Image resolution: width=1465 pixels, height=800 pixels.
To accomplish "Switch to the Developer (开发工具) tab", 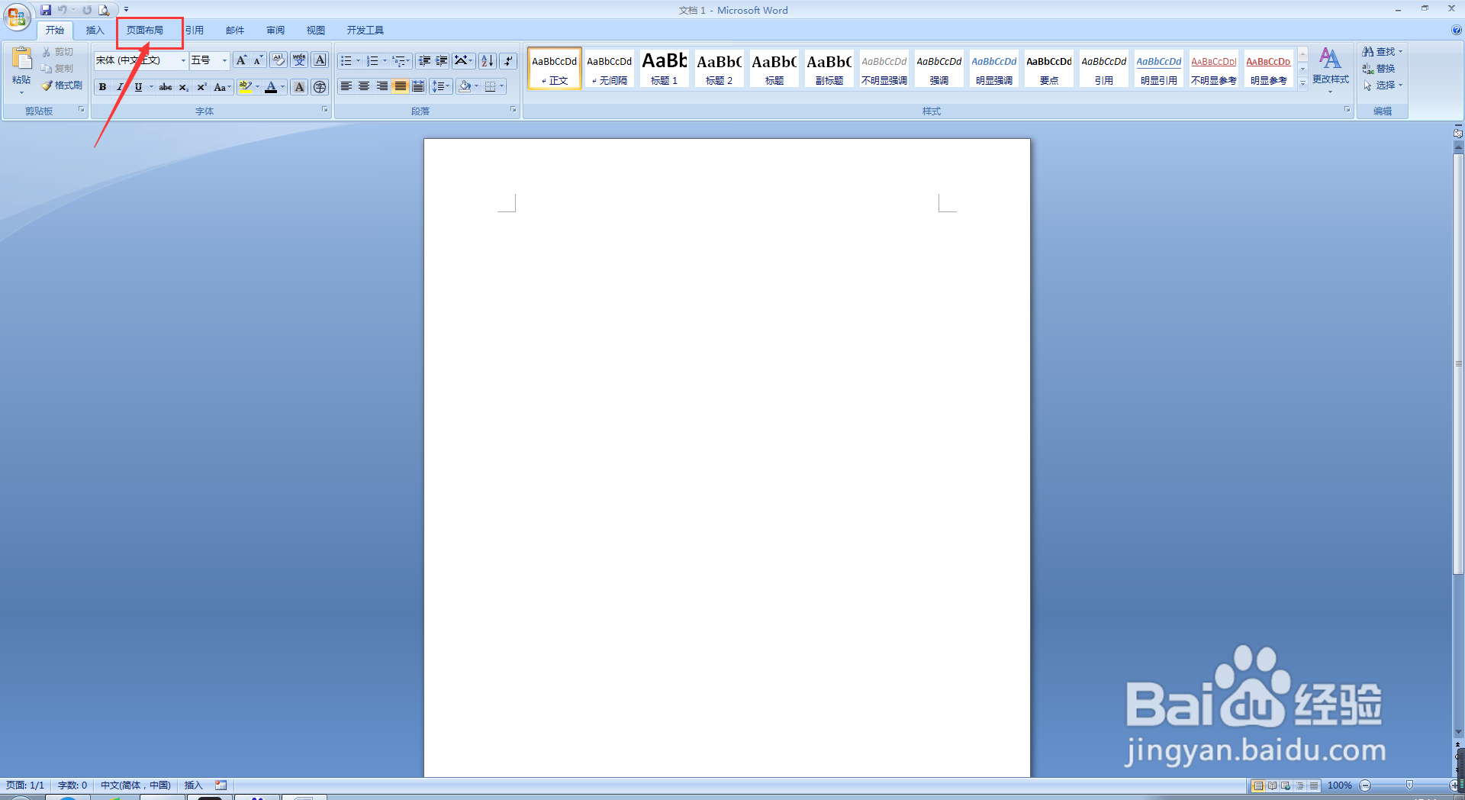I will tap(365, 31).
